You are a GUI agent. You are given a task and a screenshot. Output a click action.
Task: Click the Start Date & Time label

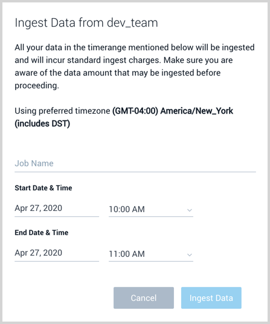pos(43,188)
